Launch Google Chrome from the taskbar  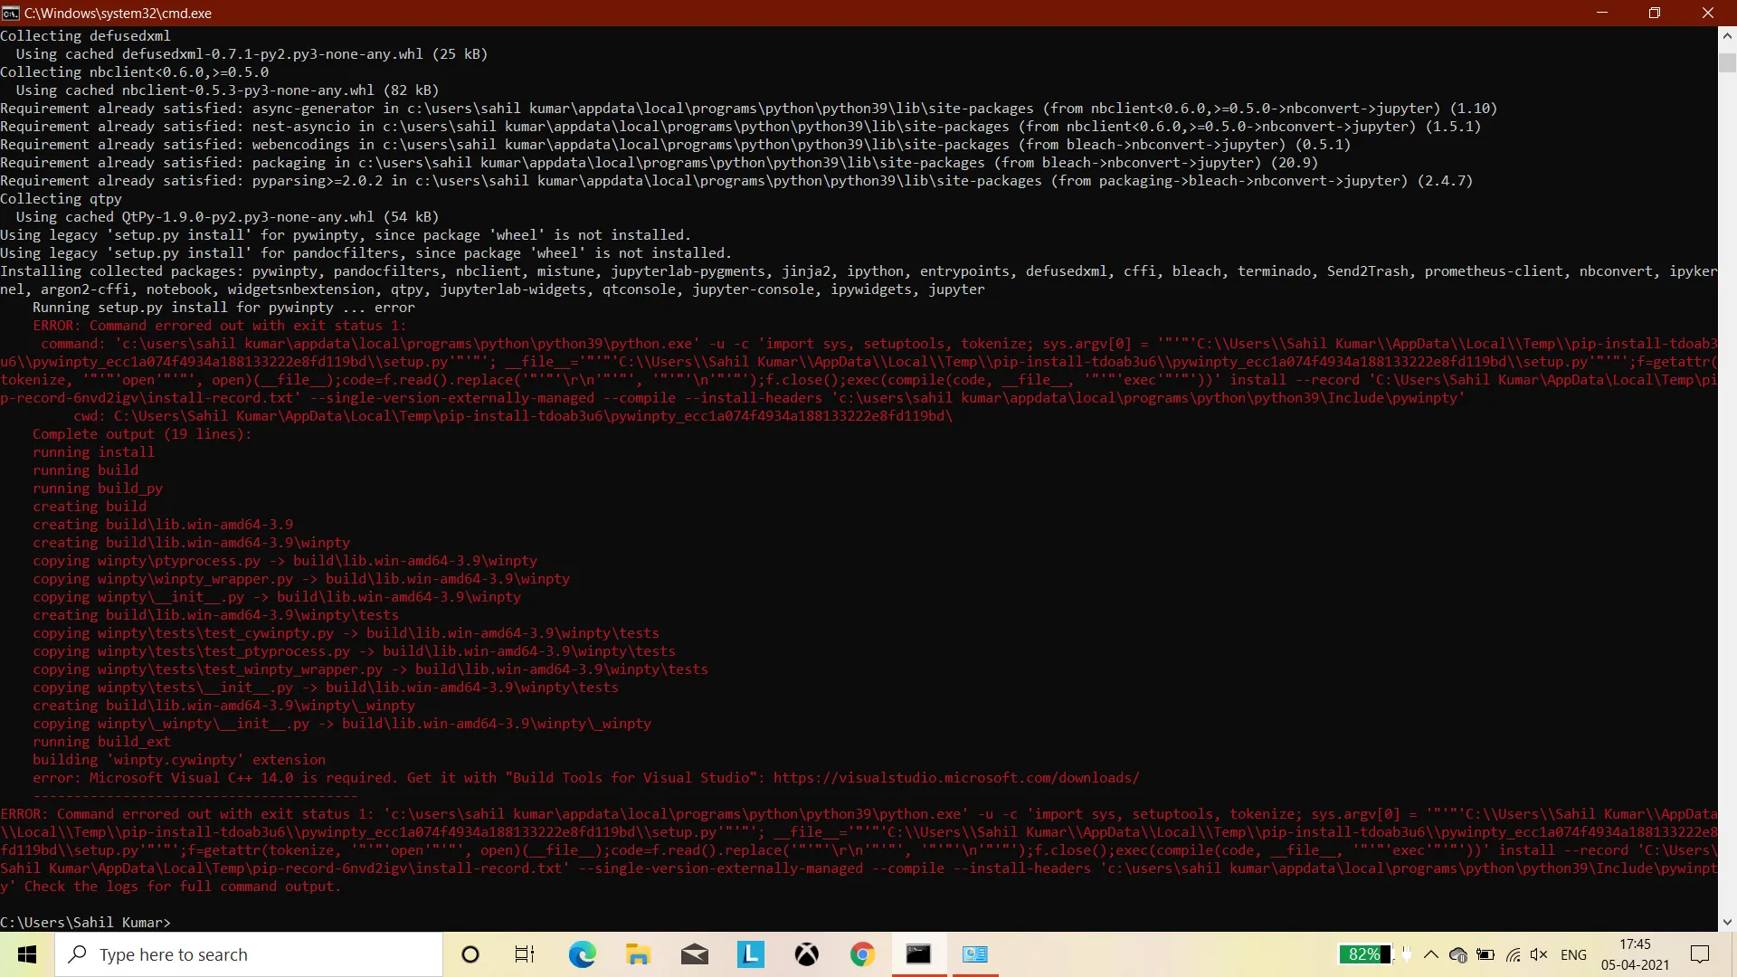pyautogui.click(x=862, y=954)
